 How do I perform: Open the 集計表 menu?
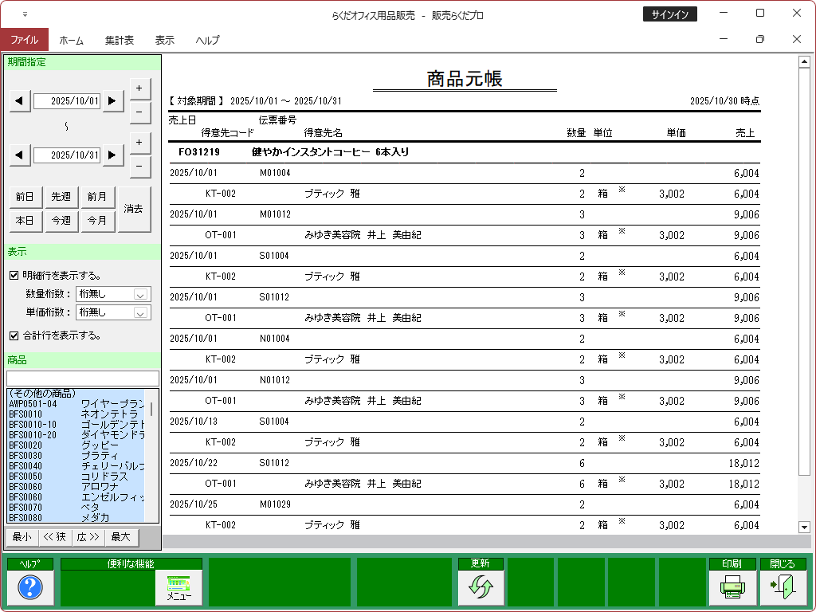(119, 40)
